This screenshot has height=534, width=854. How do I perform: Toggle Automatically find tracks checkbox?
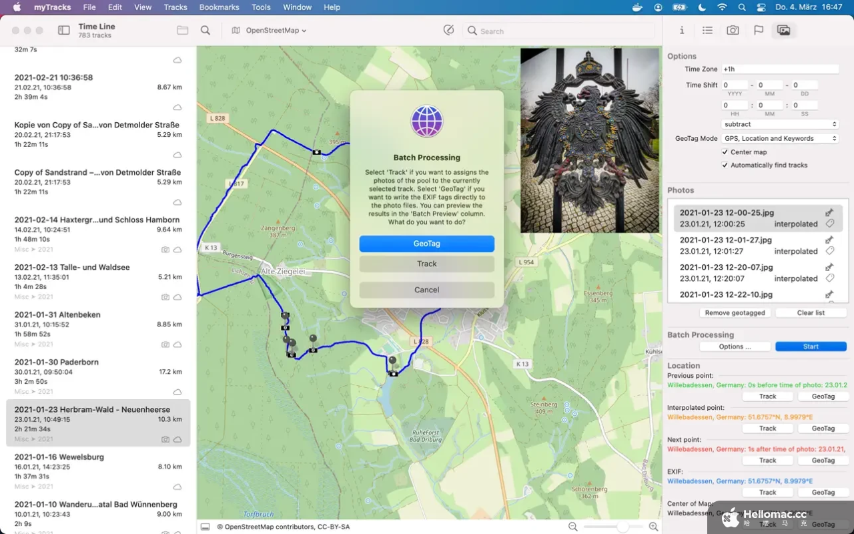pos(725,165)
